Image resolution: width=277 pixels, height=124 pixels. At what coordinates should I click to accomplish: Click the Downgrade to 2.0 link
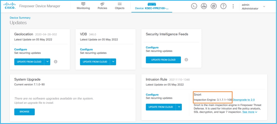coord(244,100)
